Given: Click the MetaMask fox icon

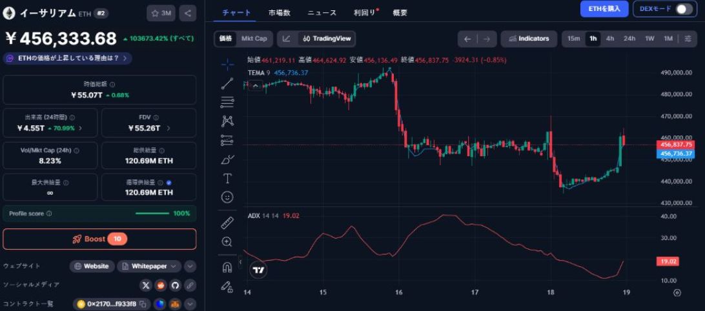Looking at the screenshot, I should pos(176,304).
